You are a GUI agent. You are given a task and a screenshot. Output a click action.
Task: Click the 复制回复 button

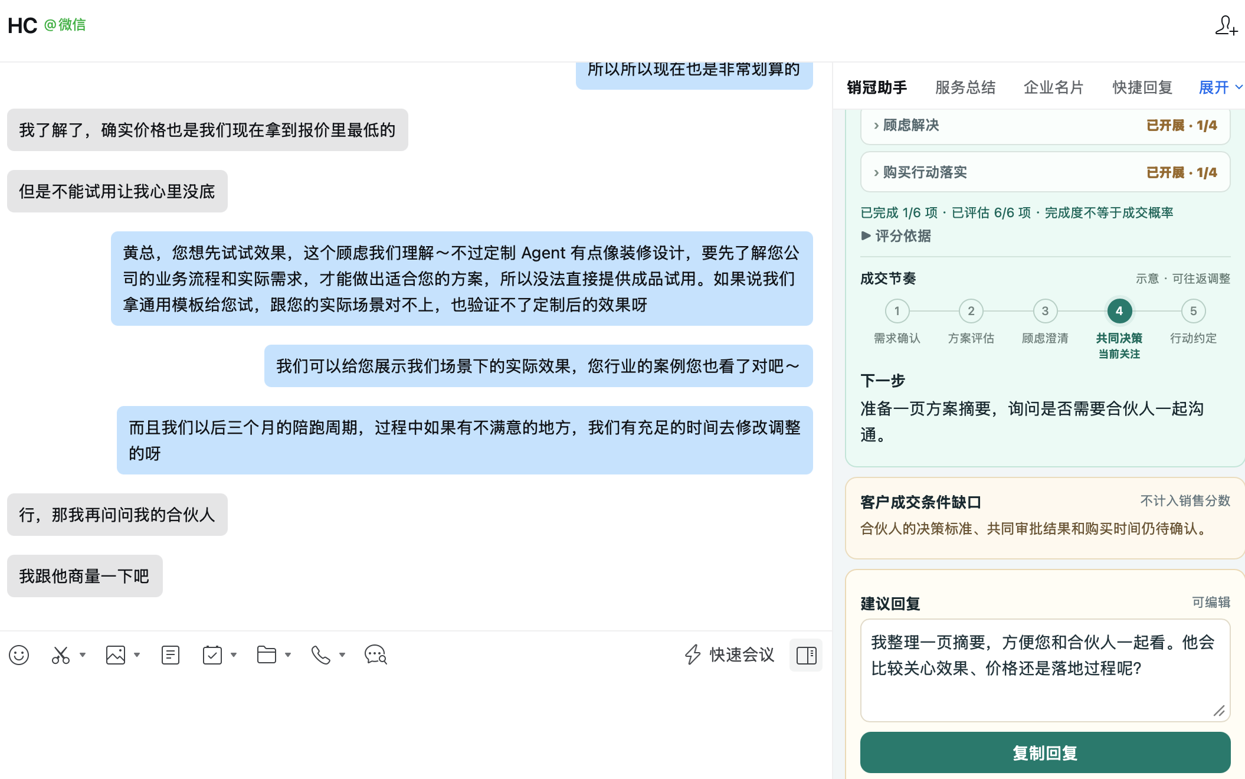point(1045,752)
